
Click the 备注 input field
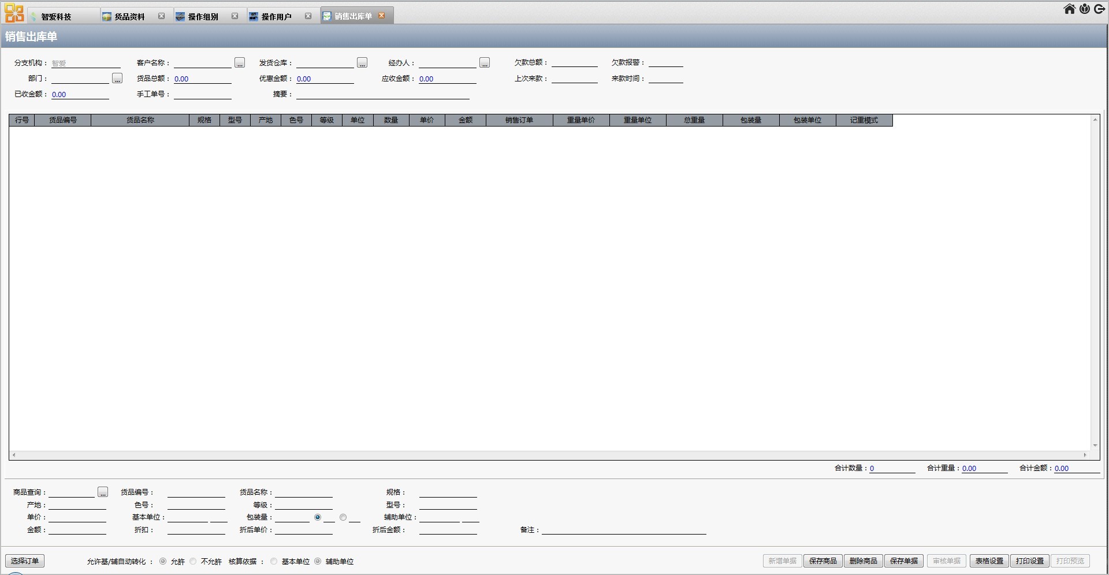[x=624, y=530]
